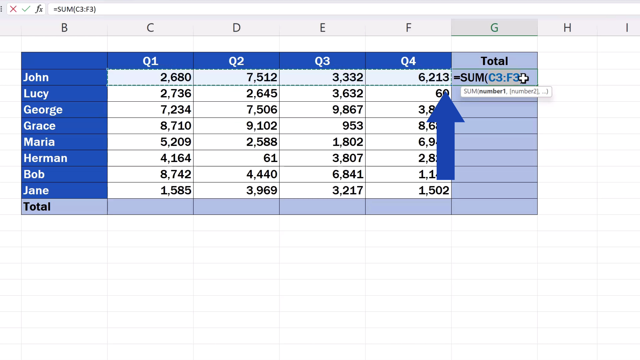640x360 pixels.
Task: Click the Total row label cell
Action: [37, 206]
